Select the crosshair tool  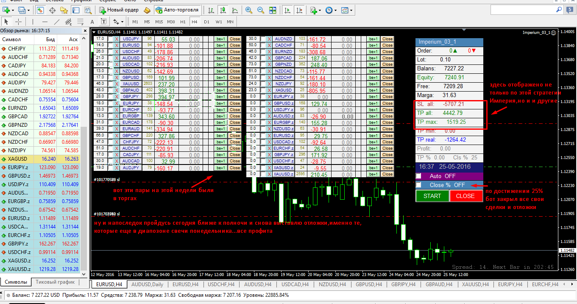click(x=19, y=21)
